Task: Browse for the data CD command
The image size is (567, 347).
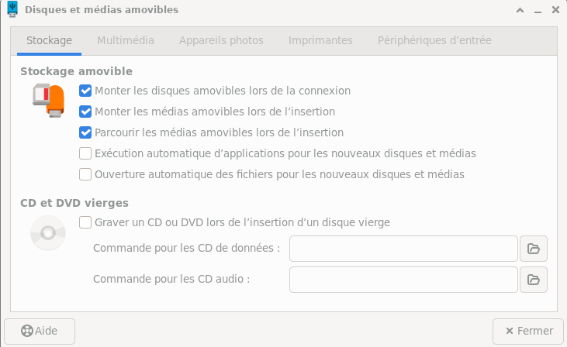Action: 534,249
